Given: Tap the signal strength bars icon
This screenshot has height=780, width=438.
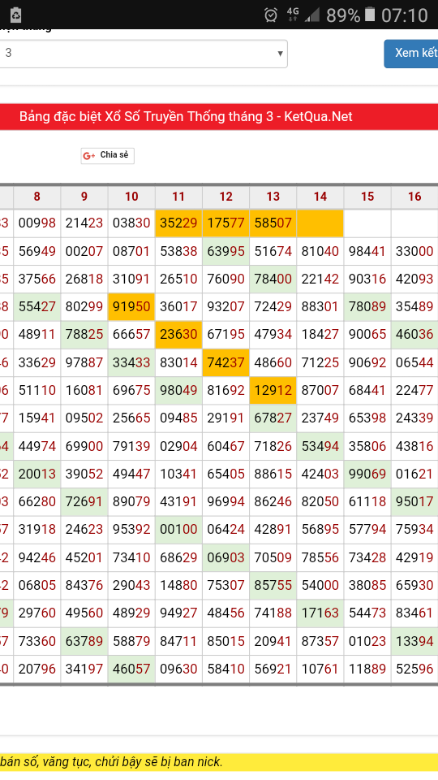Looking at the screenshot, I should pyautogui.click(x=311, y=15).
